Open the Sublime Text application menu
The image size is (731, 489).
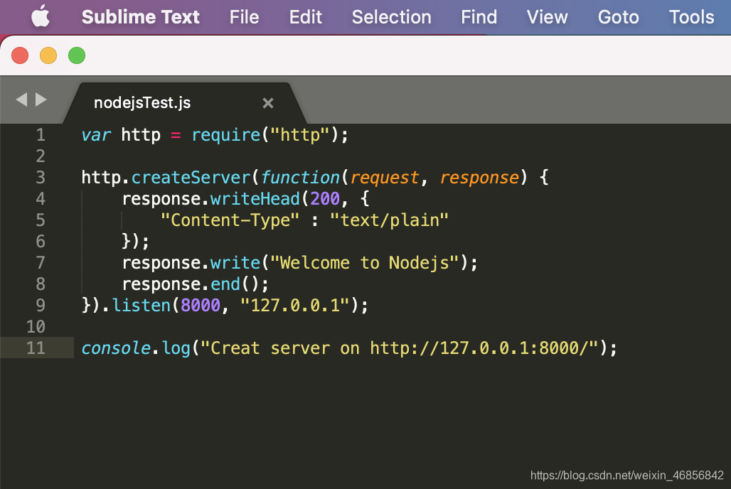pos(140,17)
